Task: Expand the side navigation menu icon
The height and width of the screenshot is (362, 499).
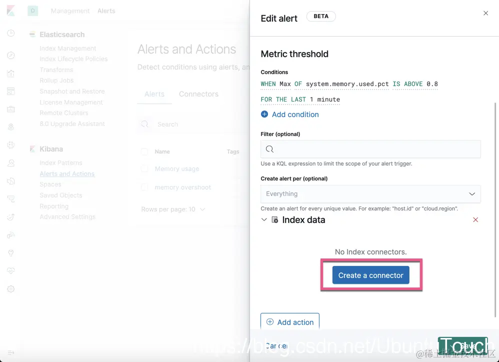Action: point(11,352)
